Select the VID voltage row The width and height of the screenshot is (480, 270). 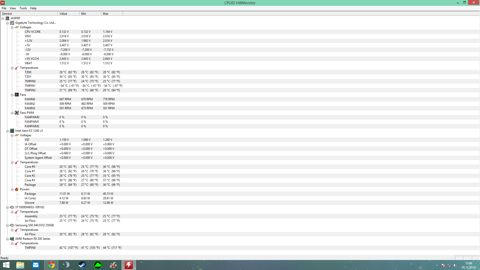pos(240,140)
